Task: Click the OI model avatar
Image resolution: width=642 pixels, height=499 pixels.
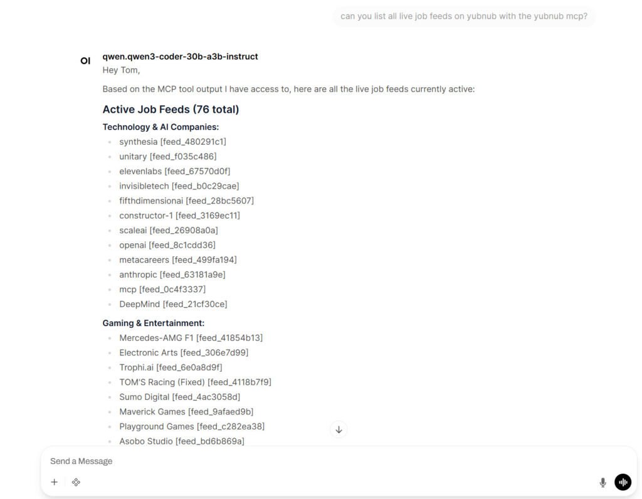Action: coord(85,61)
